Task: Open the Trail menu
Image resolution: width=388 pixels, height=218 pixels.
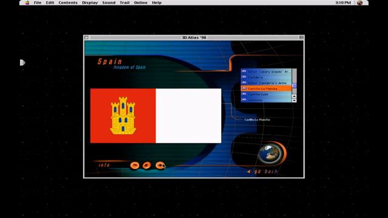Action: [x=124, y=2]
